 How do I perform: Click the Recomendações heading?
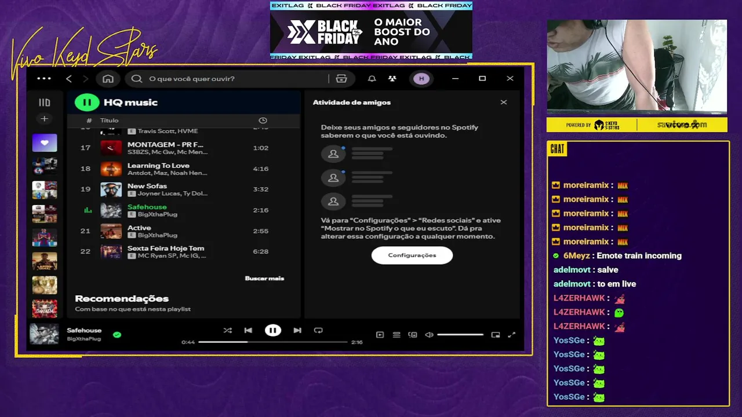pos(122,299)
